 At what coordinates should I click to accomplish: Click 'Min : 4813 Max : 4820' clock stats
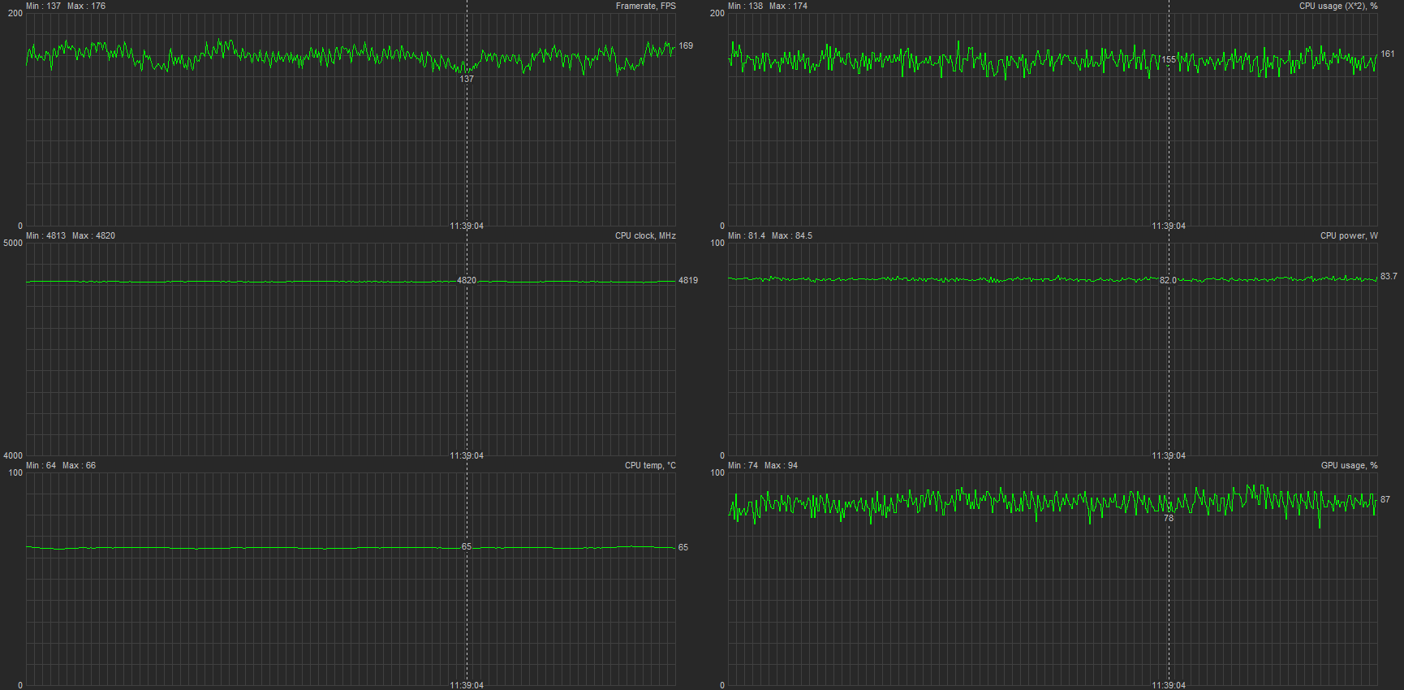click(71, 236)
